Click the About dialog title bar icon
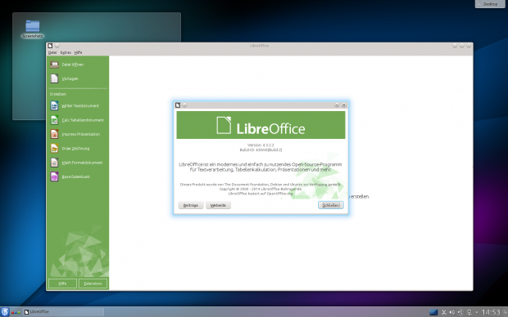The height and width of the screenshot is (317, 508). (178, 105)
